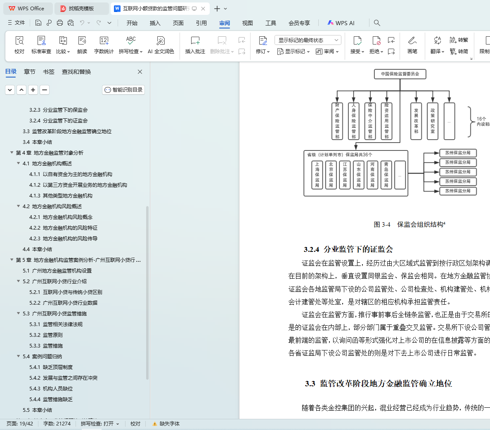Open WPS AI assistant

point(341,23)
